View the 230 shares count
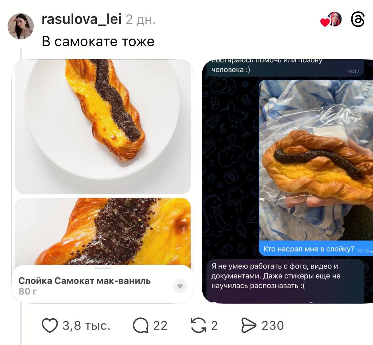This screenshot has height=345, width=373. tap(272, 326)
